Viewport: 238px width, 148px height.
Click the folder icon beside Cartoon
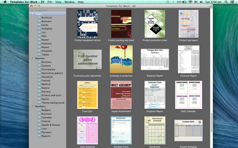[x=39, y=65]
